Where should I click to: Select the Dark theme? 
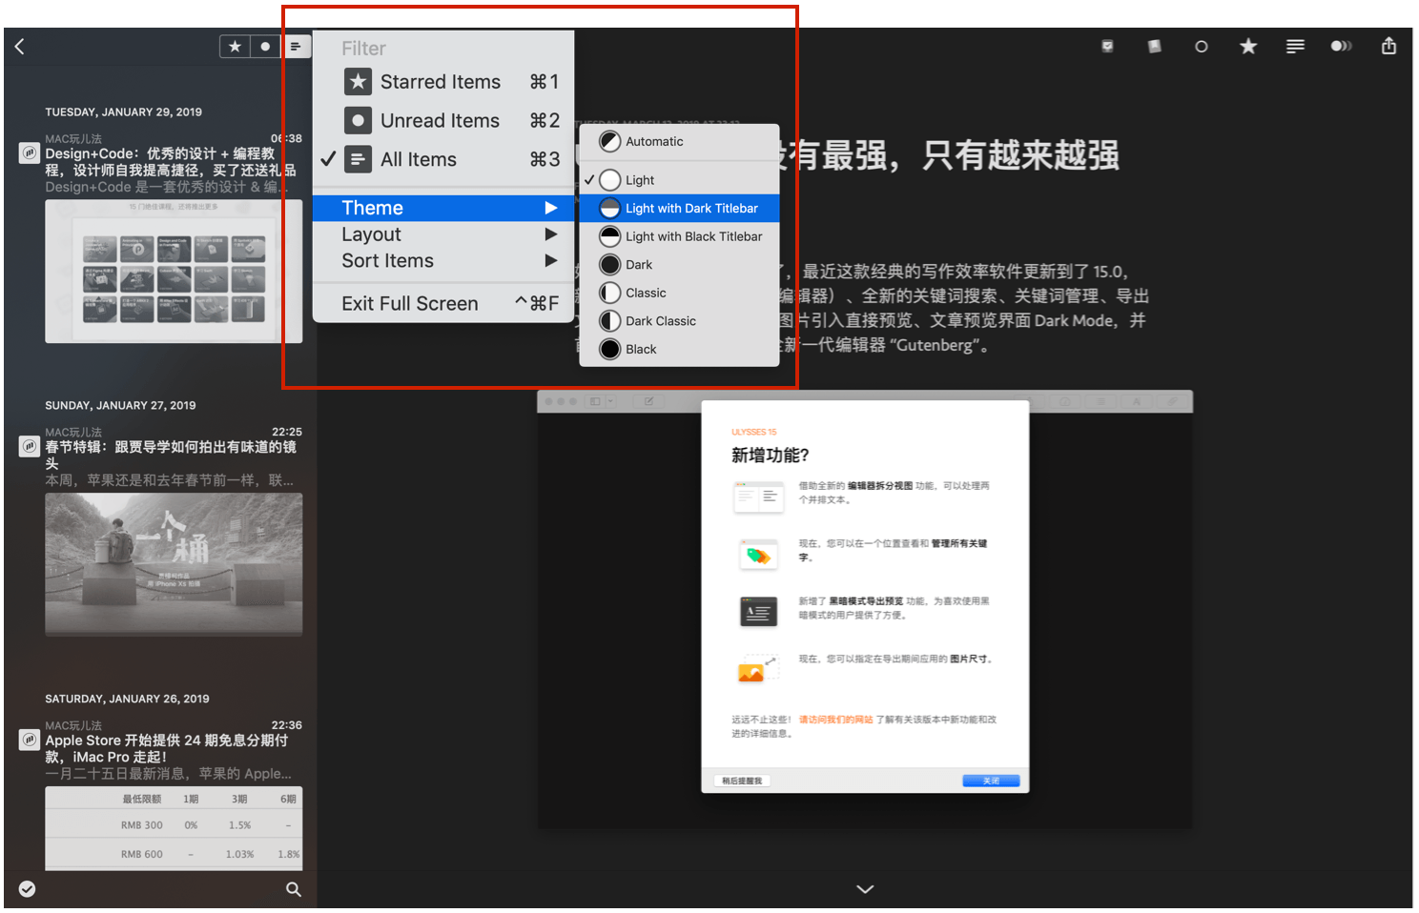coord(679,265)
